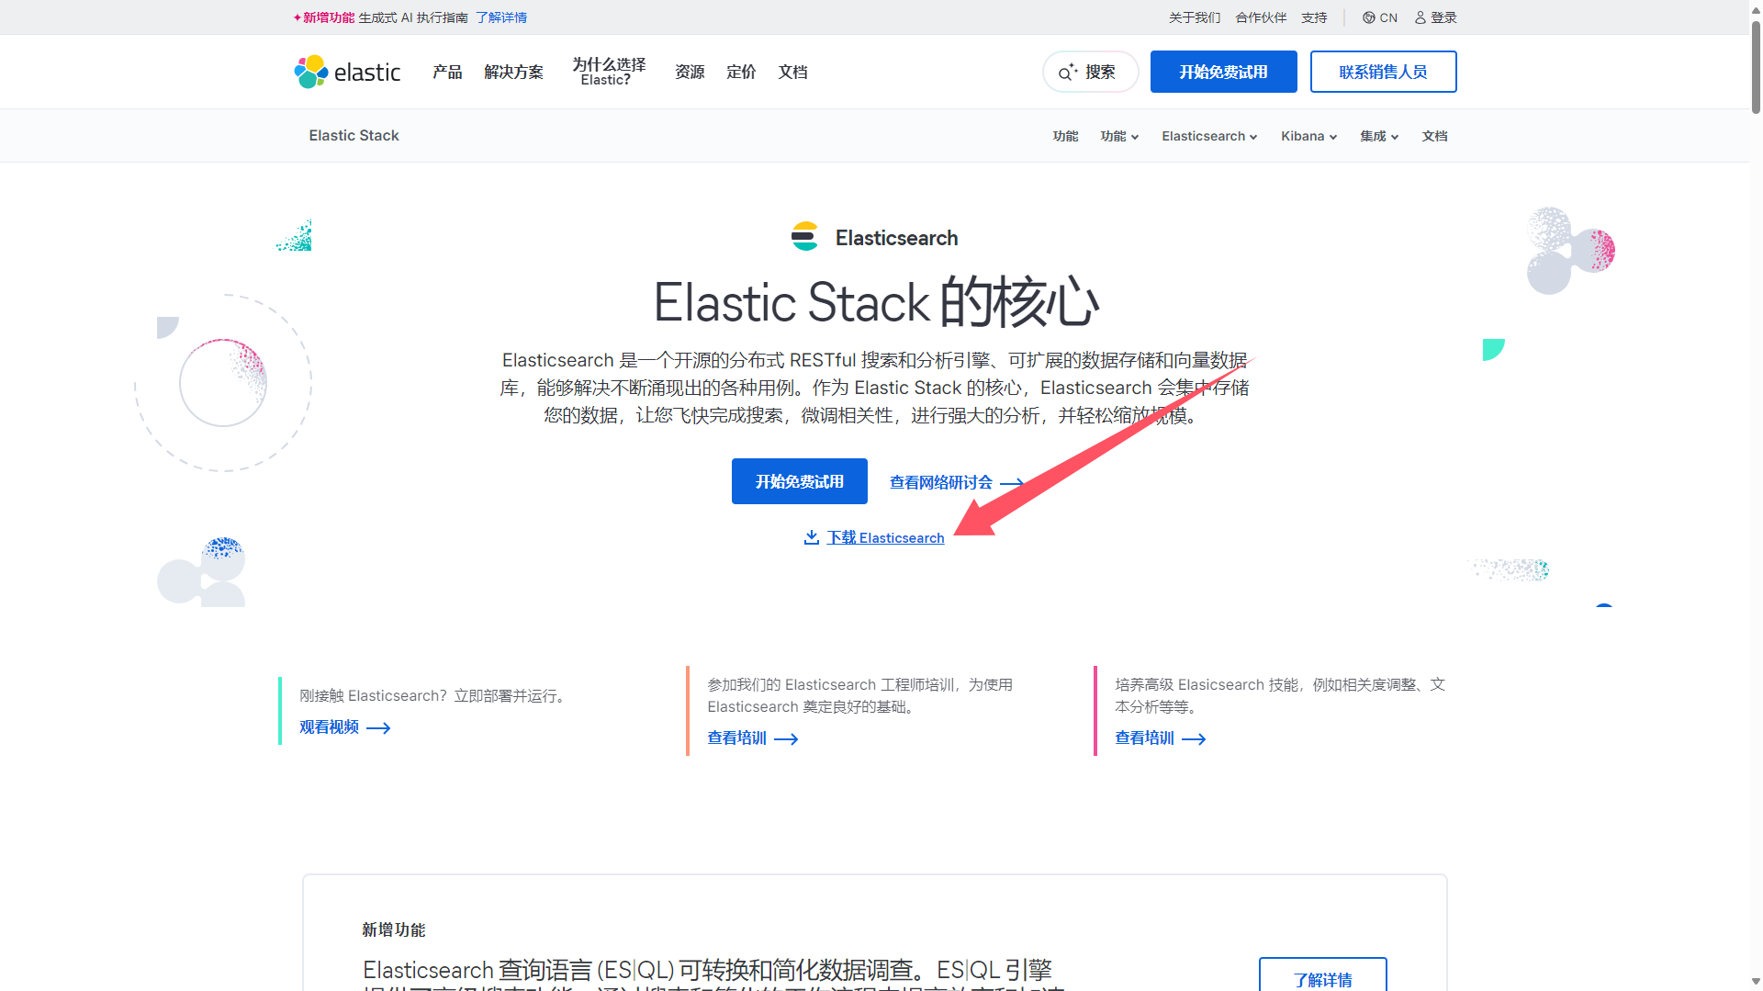Open the 解决方案 menu item
This screenshot has height=991, width=1763.
click(x=513, y=72)
